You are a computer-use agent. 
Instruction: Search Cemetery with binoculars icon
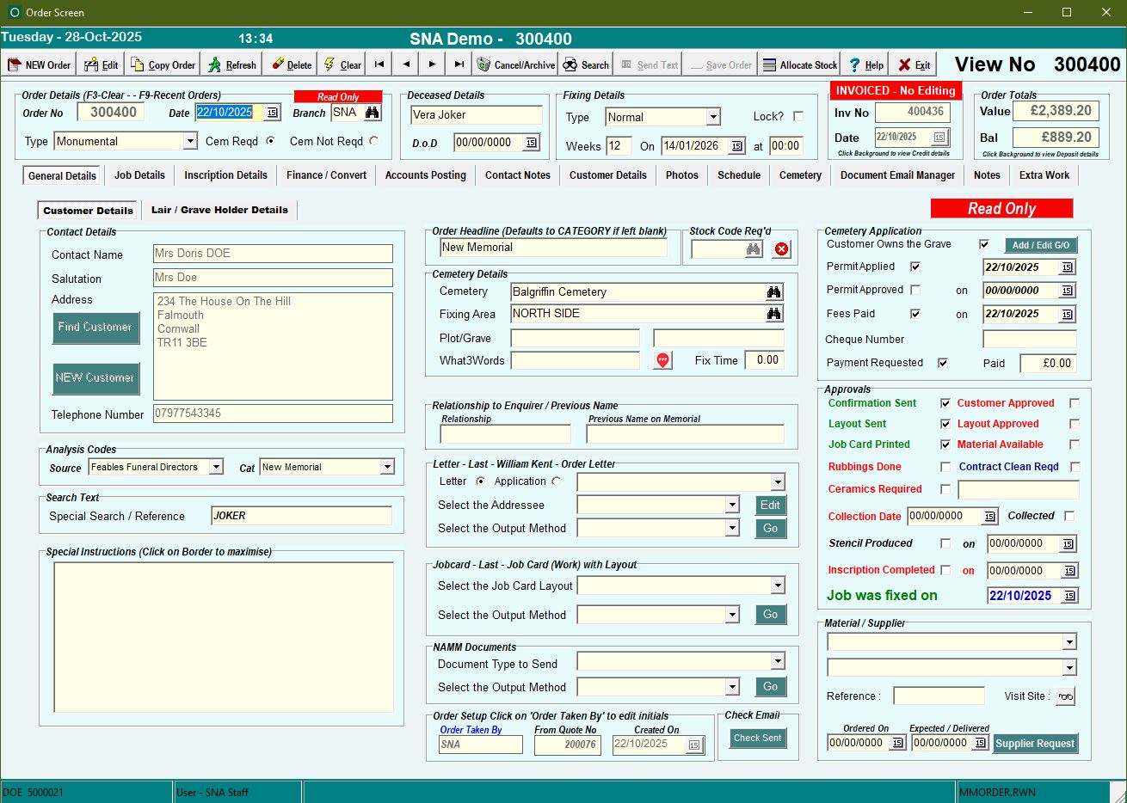pyautogui.click(x=774, y=292)
